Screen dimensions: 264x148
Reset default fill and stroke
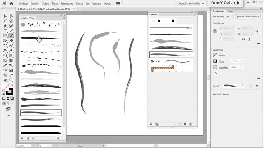[3, 94]
